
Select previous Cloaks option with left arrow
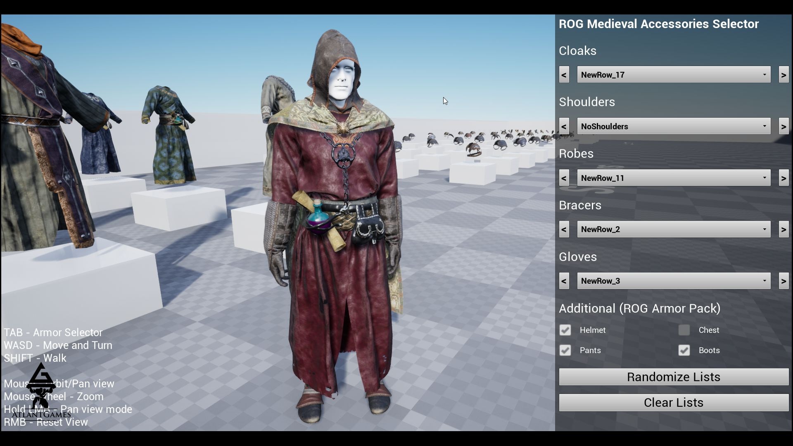[564, 75]
